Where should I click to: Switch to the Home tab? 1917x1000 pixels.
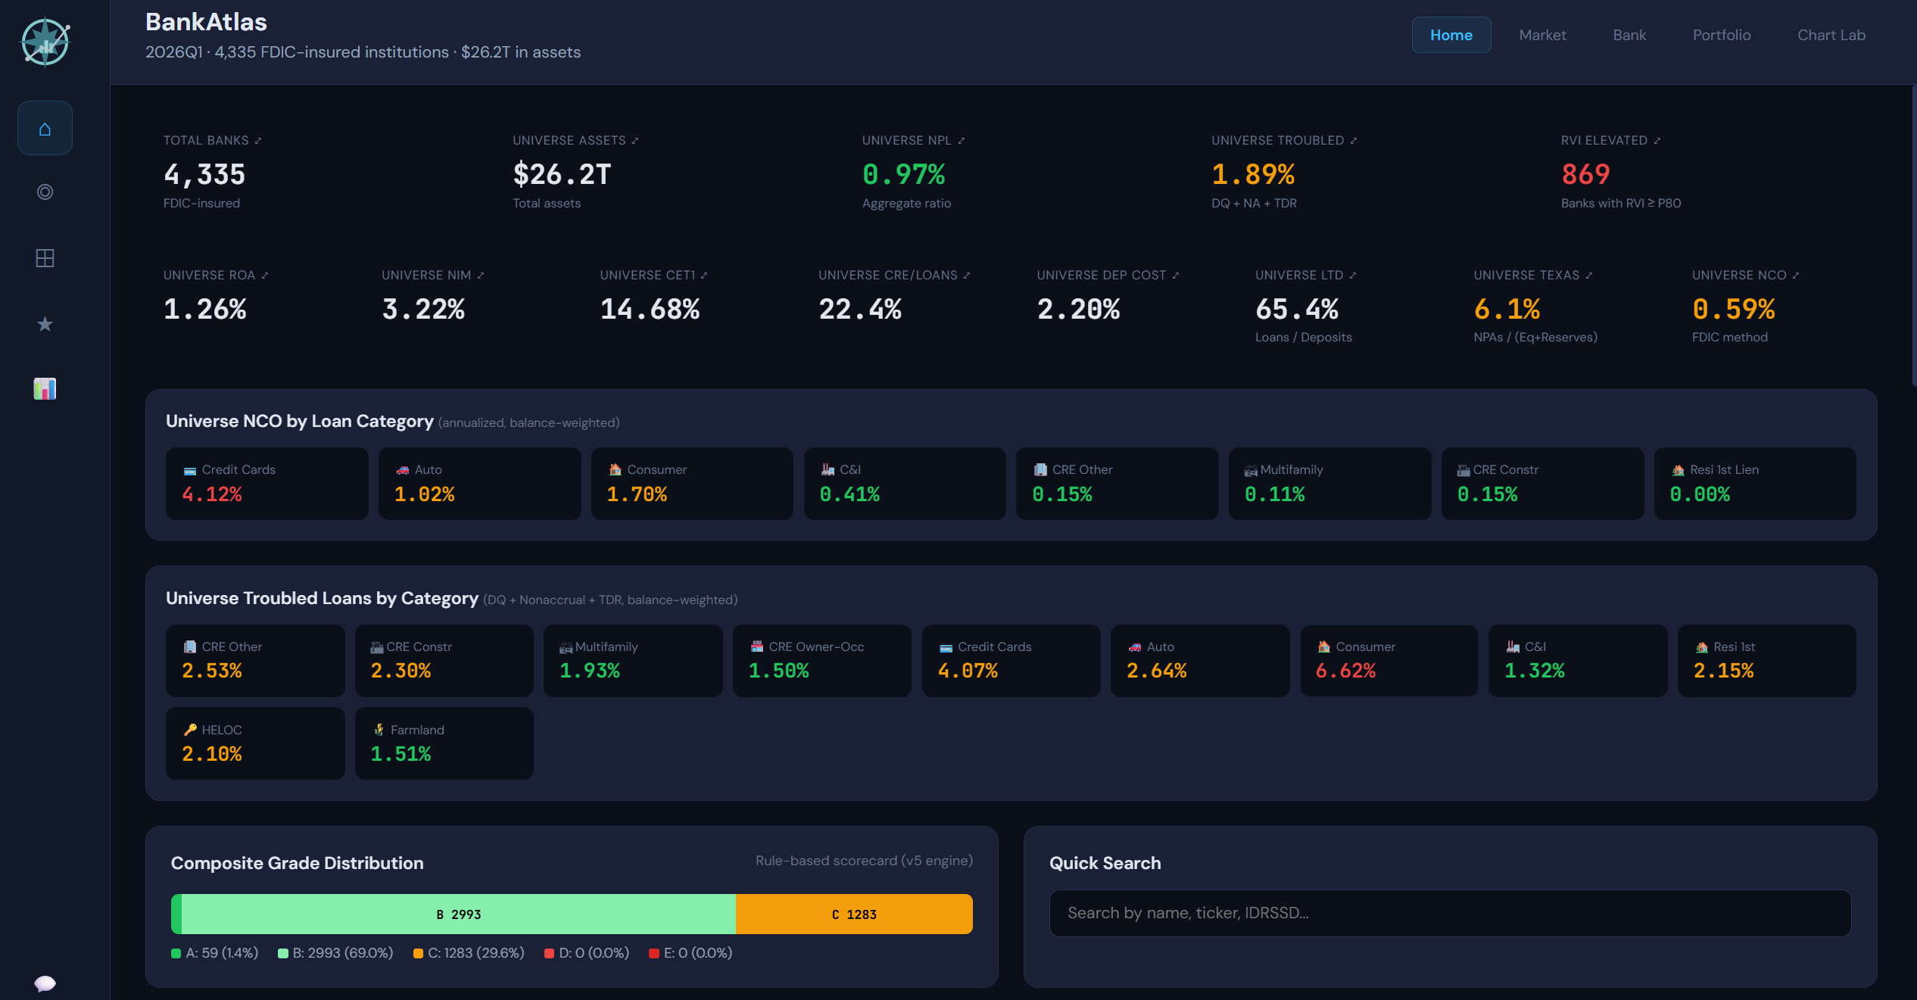tap(1451, 35)
